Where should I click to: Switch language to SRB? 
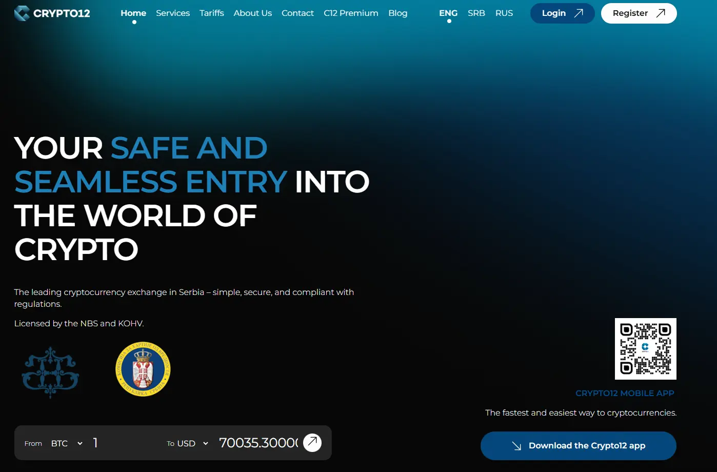coord(476,13)
